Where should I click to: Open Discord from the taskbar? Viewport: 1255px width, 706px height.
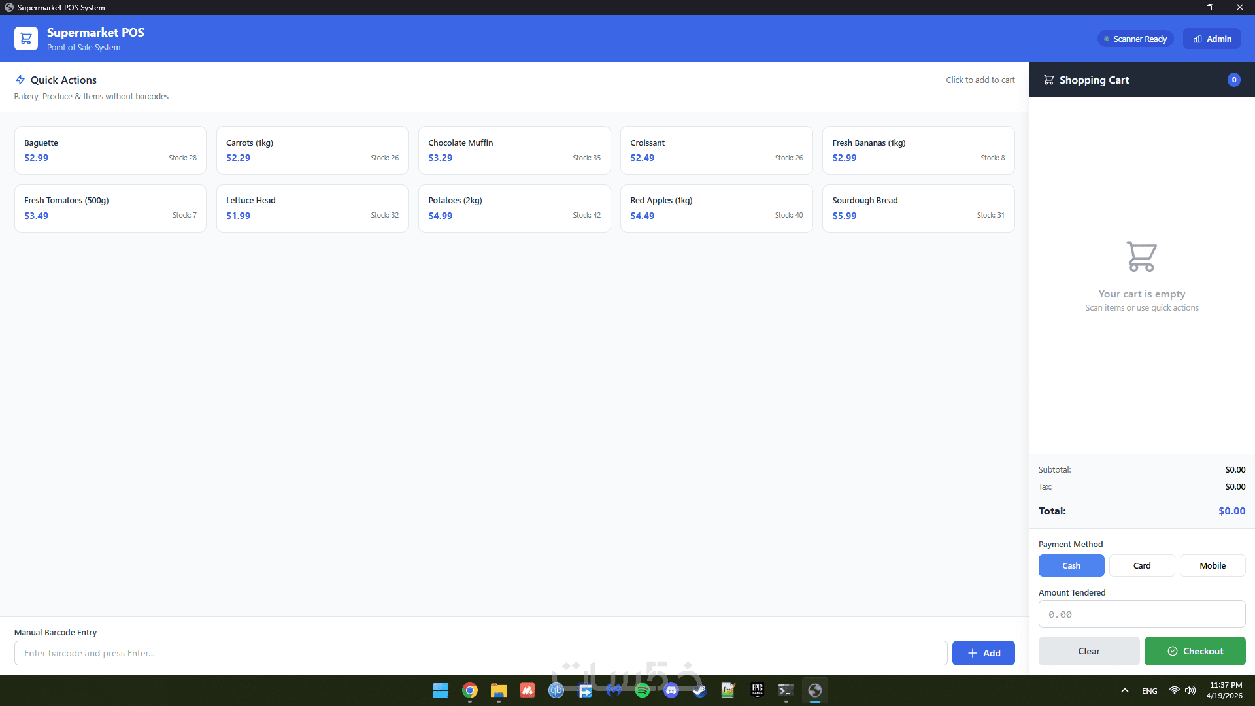pos(671,690)
